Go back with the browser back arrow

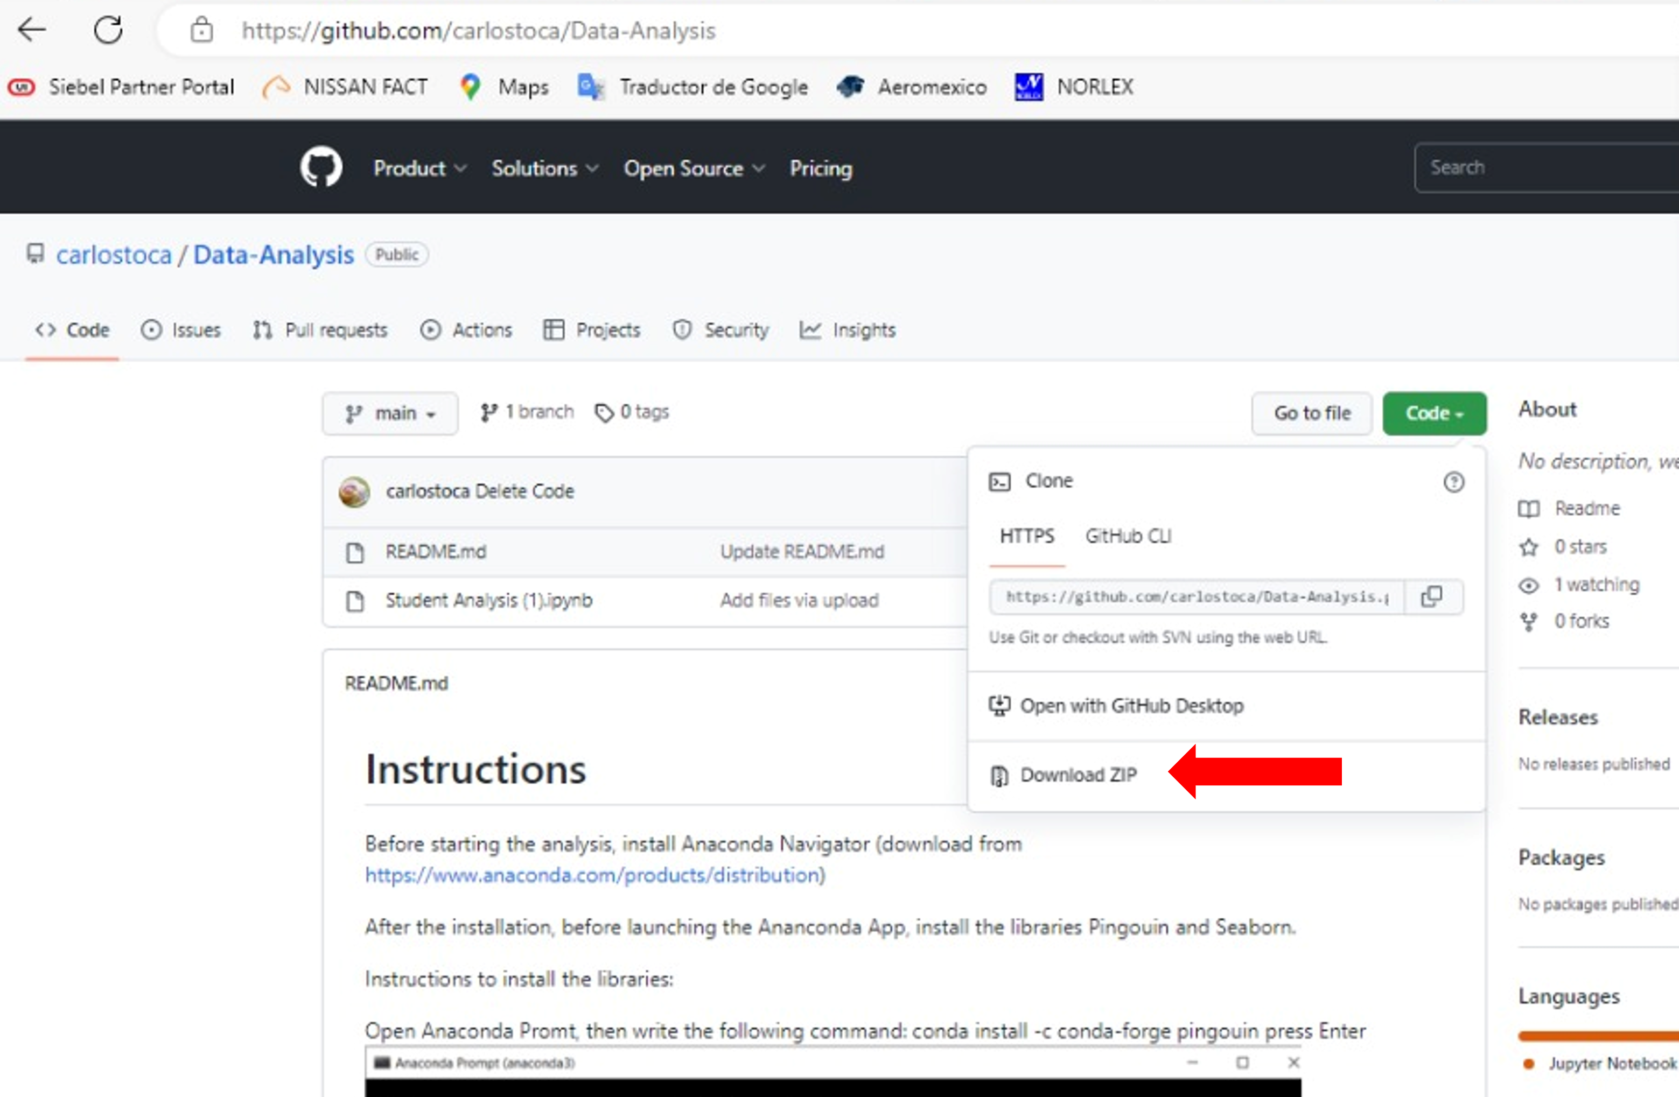[32, 30]
